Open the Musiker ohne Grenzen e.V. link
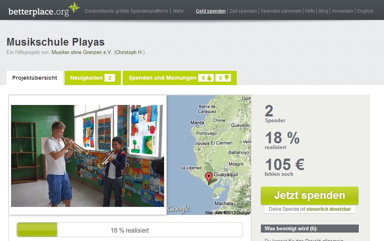 tap(81, 52)
